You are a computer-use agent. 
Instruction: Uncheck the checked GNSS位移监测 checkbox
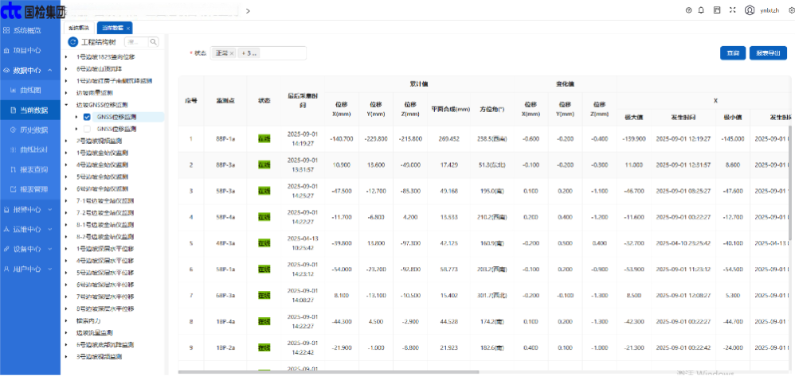click(x=88, y=116)
